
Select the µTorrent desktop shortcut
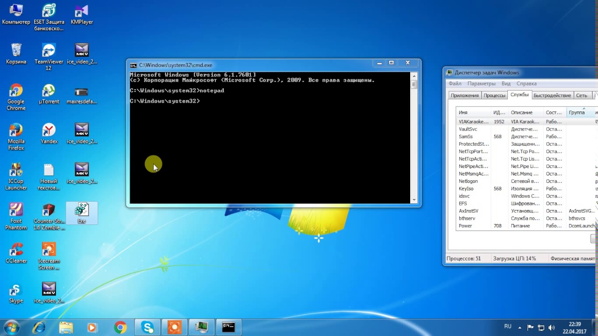pos(49,94)
